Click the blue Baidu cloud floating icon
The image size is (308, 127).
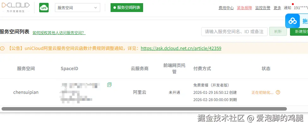tap(293, 21)
